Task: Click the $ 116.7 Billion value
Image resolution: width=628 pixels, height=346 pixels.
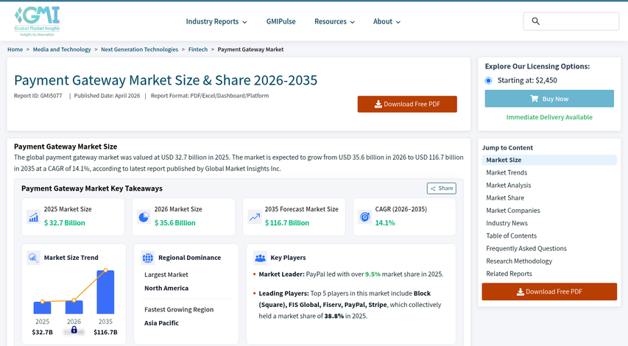Action: coord(287,223)
